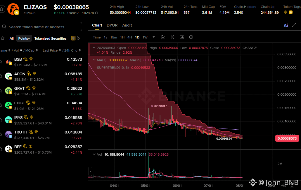Viewport: 301px width, 190px height.
Task: Click the x2 points badge on TRUTH
Action: coord(31,132)
